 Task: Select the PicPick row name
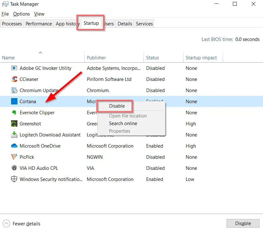(x=27, y=157)
